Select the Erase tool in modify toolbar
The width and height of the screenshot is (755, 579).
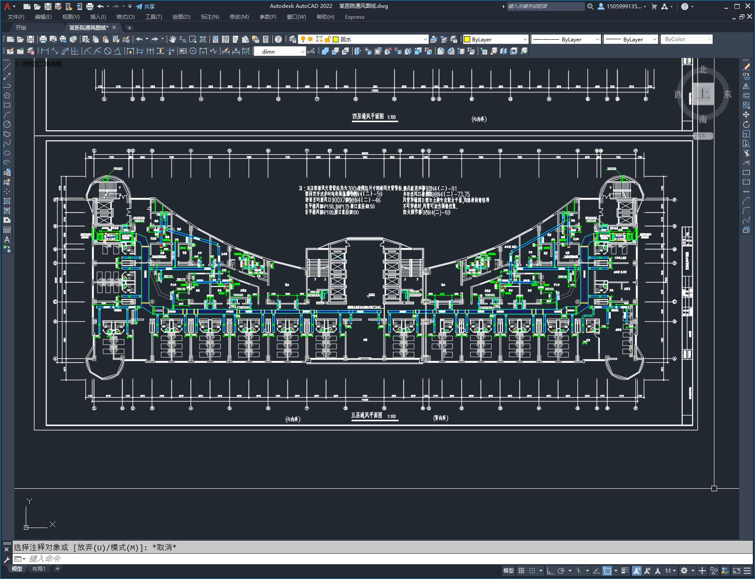pos(746,67)
